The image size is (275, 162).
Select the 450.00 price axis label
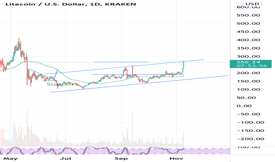[x=248, y=32]
